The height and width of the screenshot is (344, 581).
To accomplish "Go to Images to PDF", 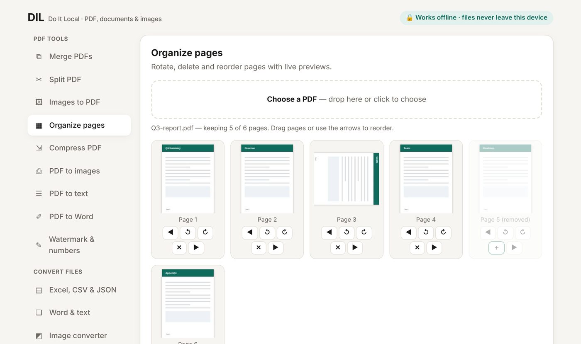I will click(x=79, y=102).
